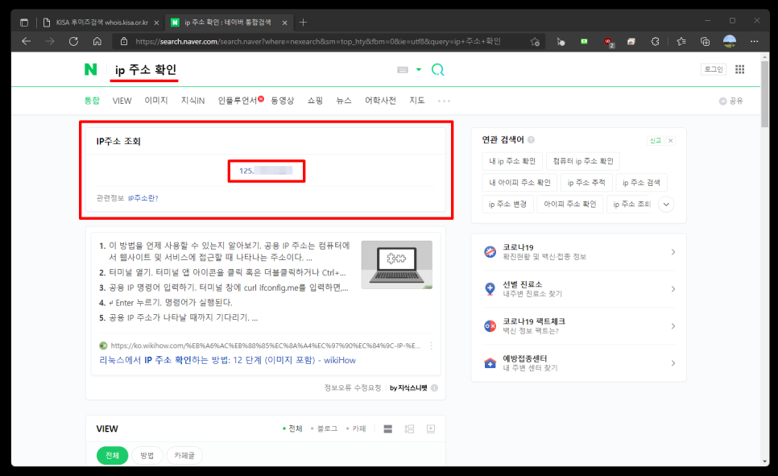This screenshot has width=778, height=476.
Task: Select the 뉴스 search tab
Action: coord(344,101)
